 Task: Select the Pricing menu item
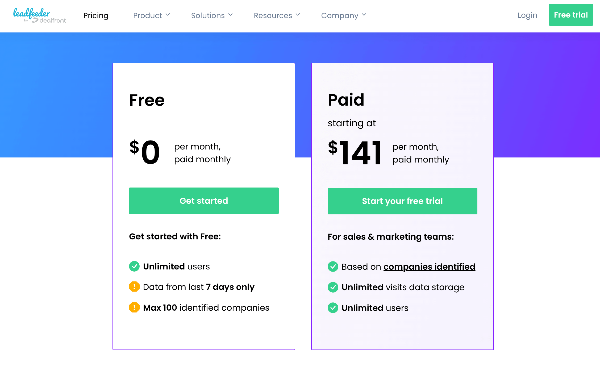pyautogui.click(x=96, y=15)
